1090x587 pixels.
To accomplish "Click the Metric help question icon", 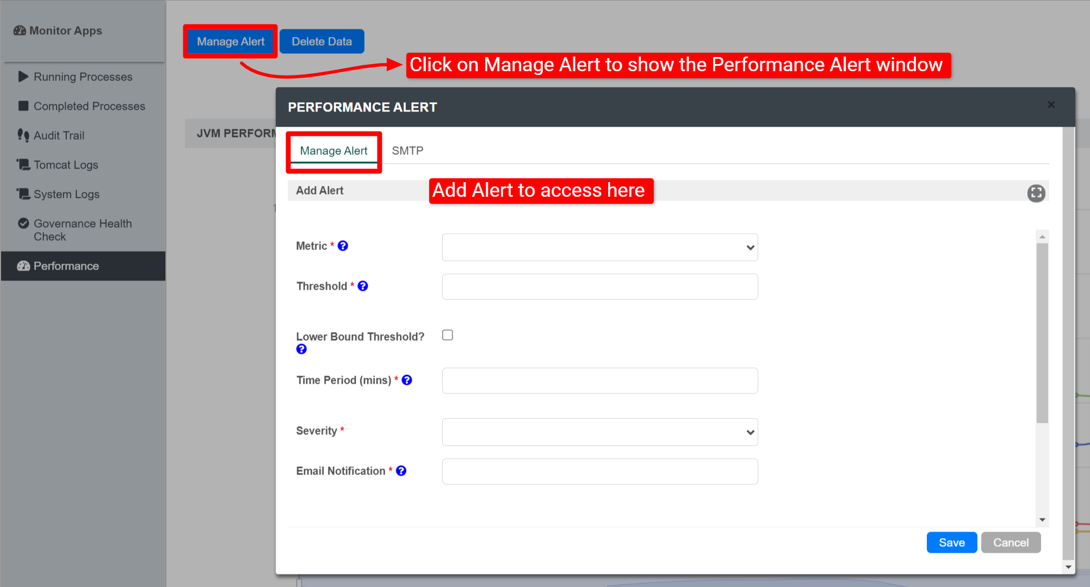I will pyautogui.click(x=343, y=246).
